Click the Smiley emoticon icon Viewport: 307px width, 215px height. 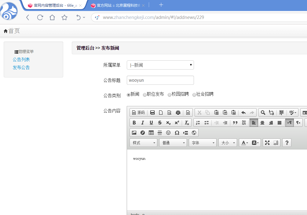coord(168,133)
